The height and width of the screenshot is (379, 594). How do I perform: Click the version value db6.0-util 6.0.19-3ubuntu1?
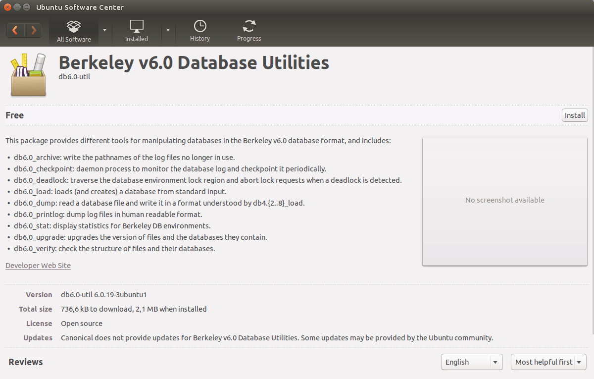tap(104, 295)
